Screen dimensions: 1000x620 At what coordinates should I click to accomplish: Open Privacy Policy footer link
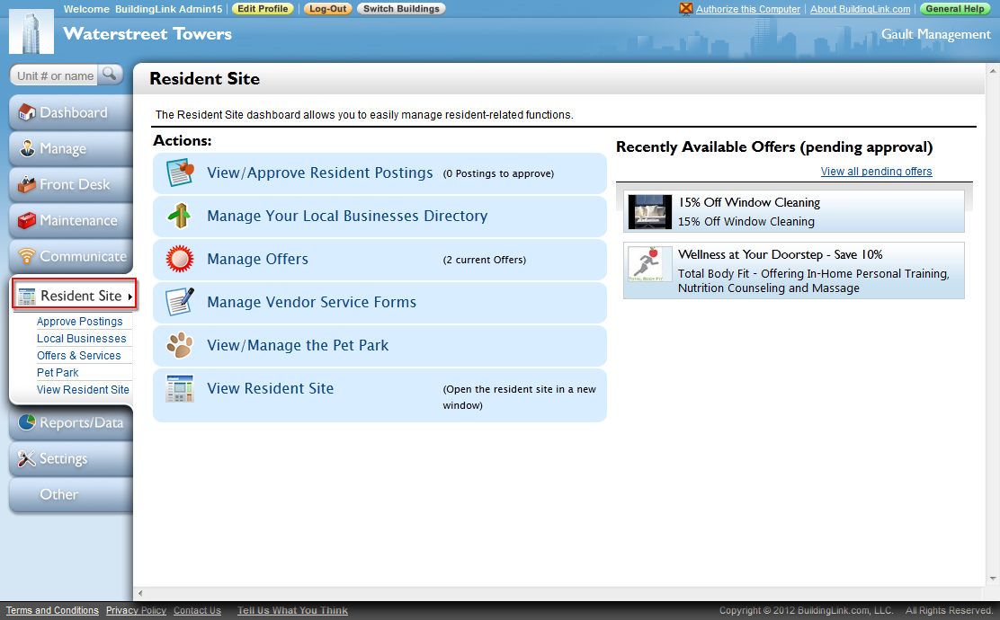pyautogui.click(x=136, y=610)
